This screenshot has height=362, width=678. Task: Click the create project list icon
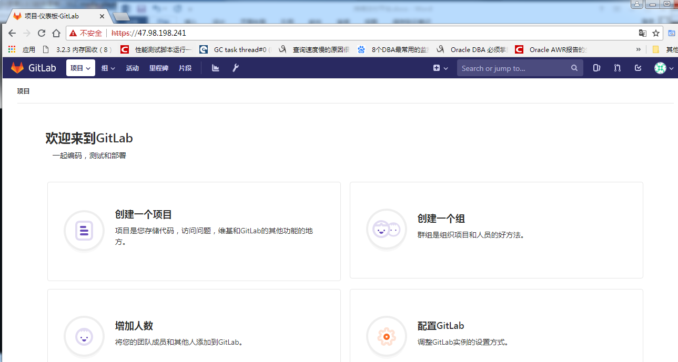coord(84,231)
